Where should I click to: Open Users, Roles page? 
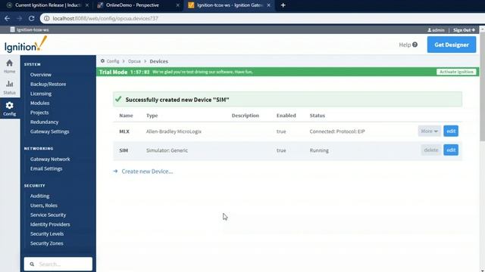[x=44, y=206]
